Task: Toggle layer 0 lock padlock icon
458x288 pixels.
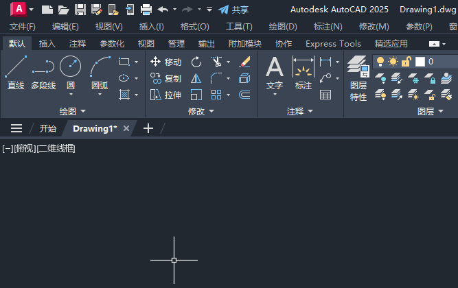Action: point(406,62)
